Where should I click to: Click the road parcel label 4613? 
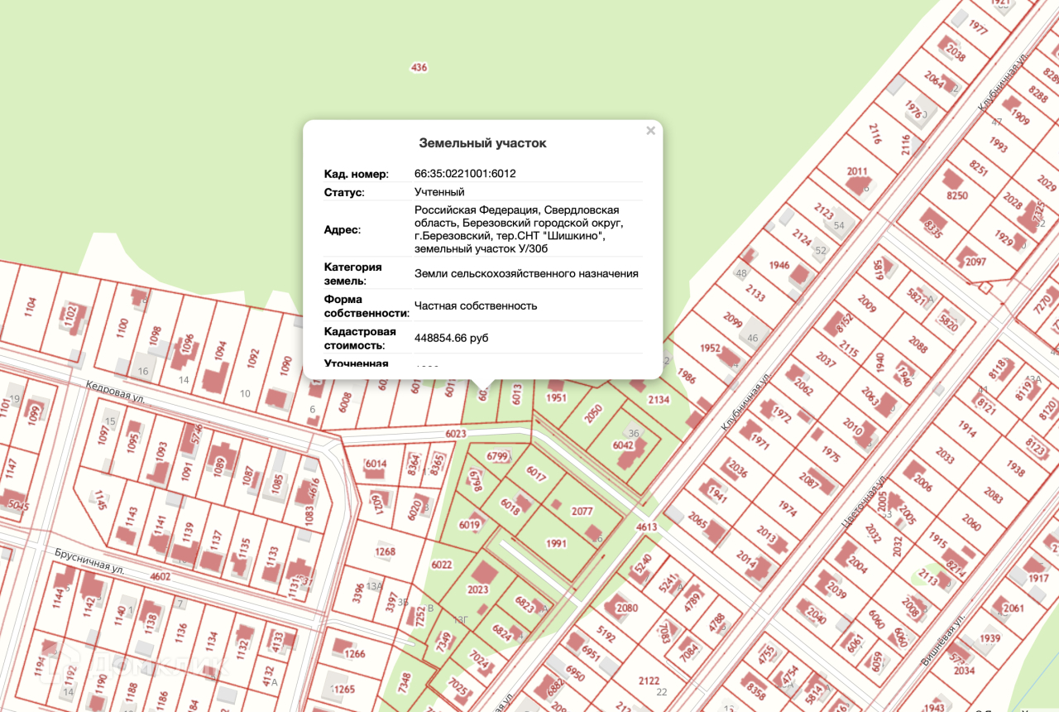coord(646,527)
